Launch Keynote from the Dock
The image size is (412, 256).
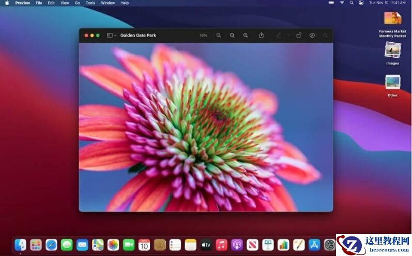(268, 245)
